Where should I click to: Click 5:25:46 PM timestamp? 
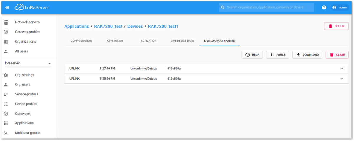point(108,79)
